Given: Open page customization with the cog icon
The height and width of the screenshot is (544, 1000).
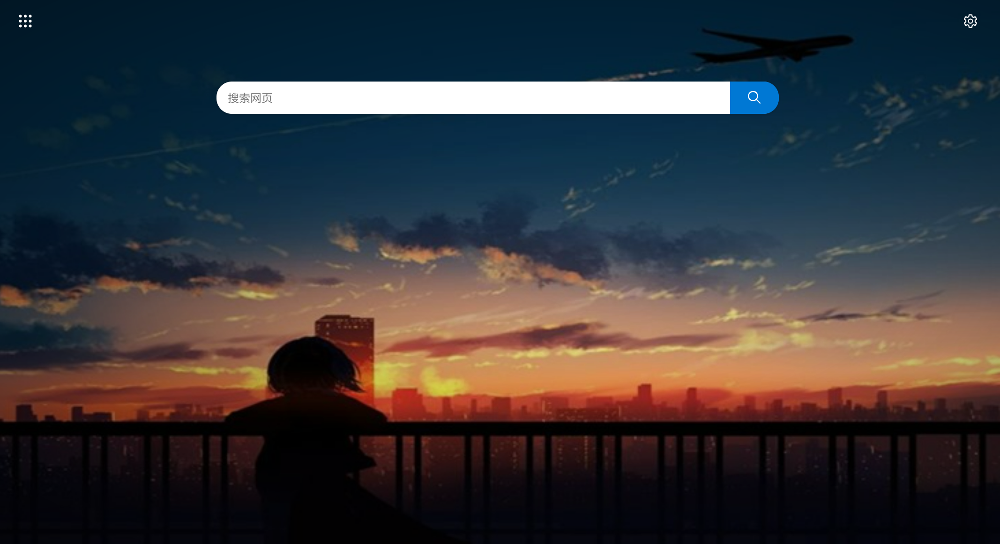Looking at the screenshot, I should coord(970,21).
